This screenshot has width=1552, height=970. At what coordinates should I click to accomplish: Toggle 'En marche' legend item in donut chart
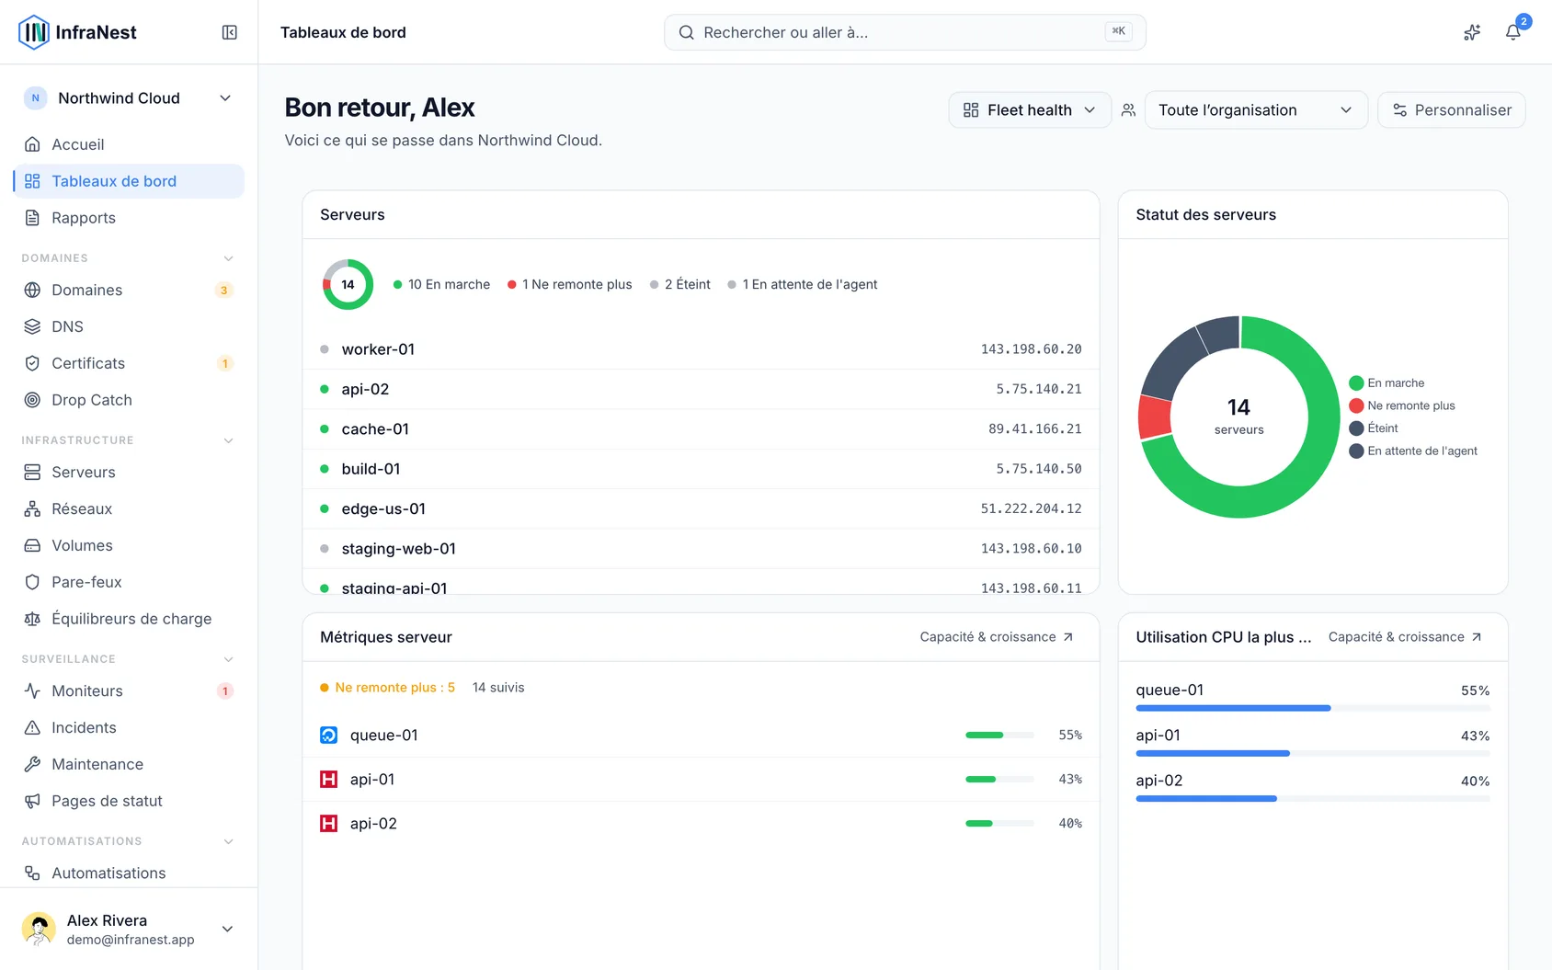[x=1387, y=383]
